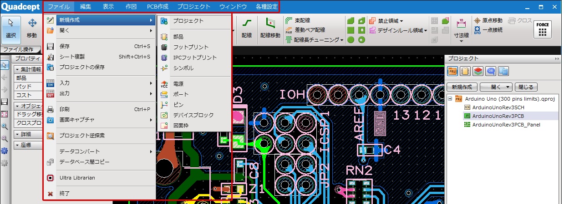Viewport: 569px width, 204px height.
Task: Choose シート複製 from the File menu
Action: pos(100,57)
